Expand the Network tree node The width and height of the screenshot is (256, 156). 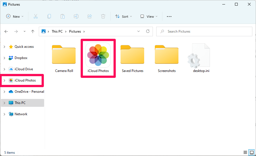tap(4, 114)
